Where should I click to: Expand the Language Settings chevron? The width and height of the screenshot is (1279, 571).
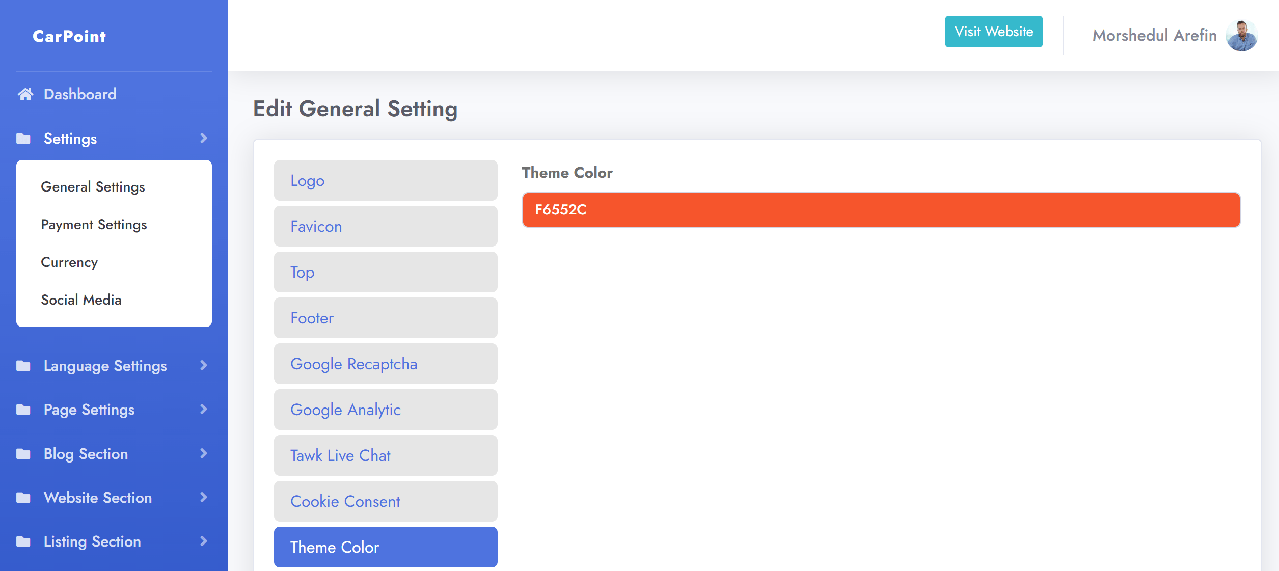pyautogui.click(x=204, y=366)
